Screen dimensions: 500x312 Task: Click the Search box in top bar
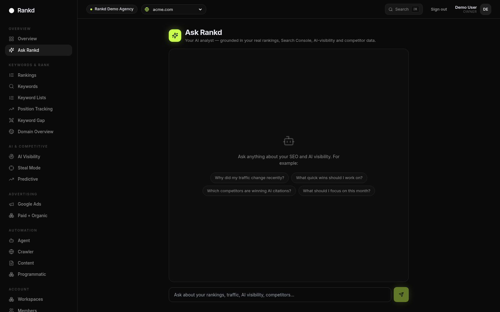(404, 9)
